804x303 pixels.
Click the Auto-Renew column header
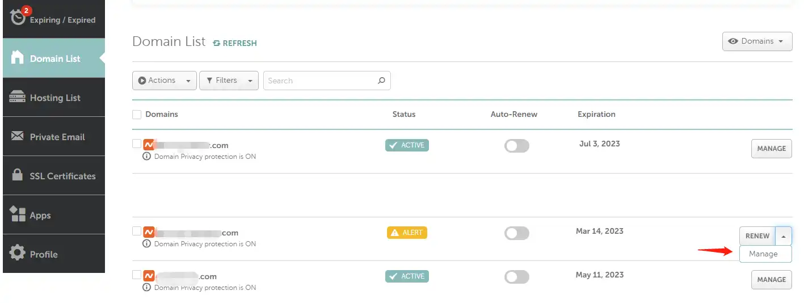pyautogui.click(x=514, y=114)
